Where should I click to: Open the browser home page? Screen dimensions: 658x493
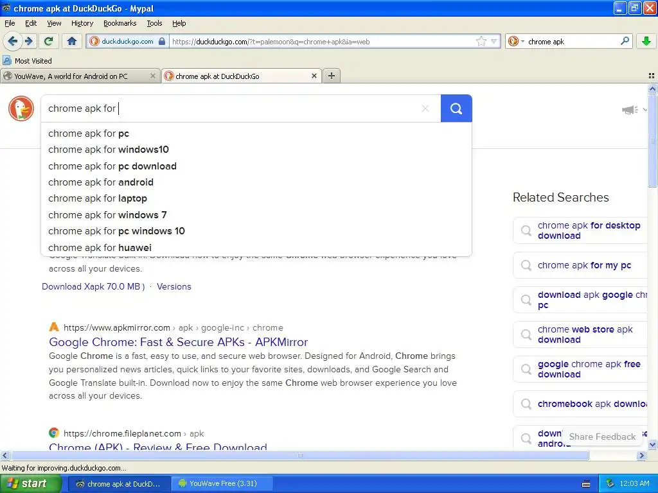(x=72, y=41)
